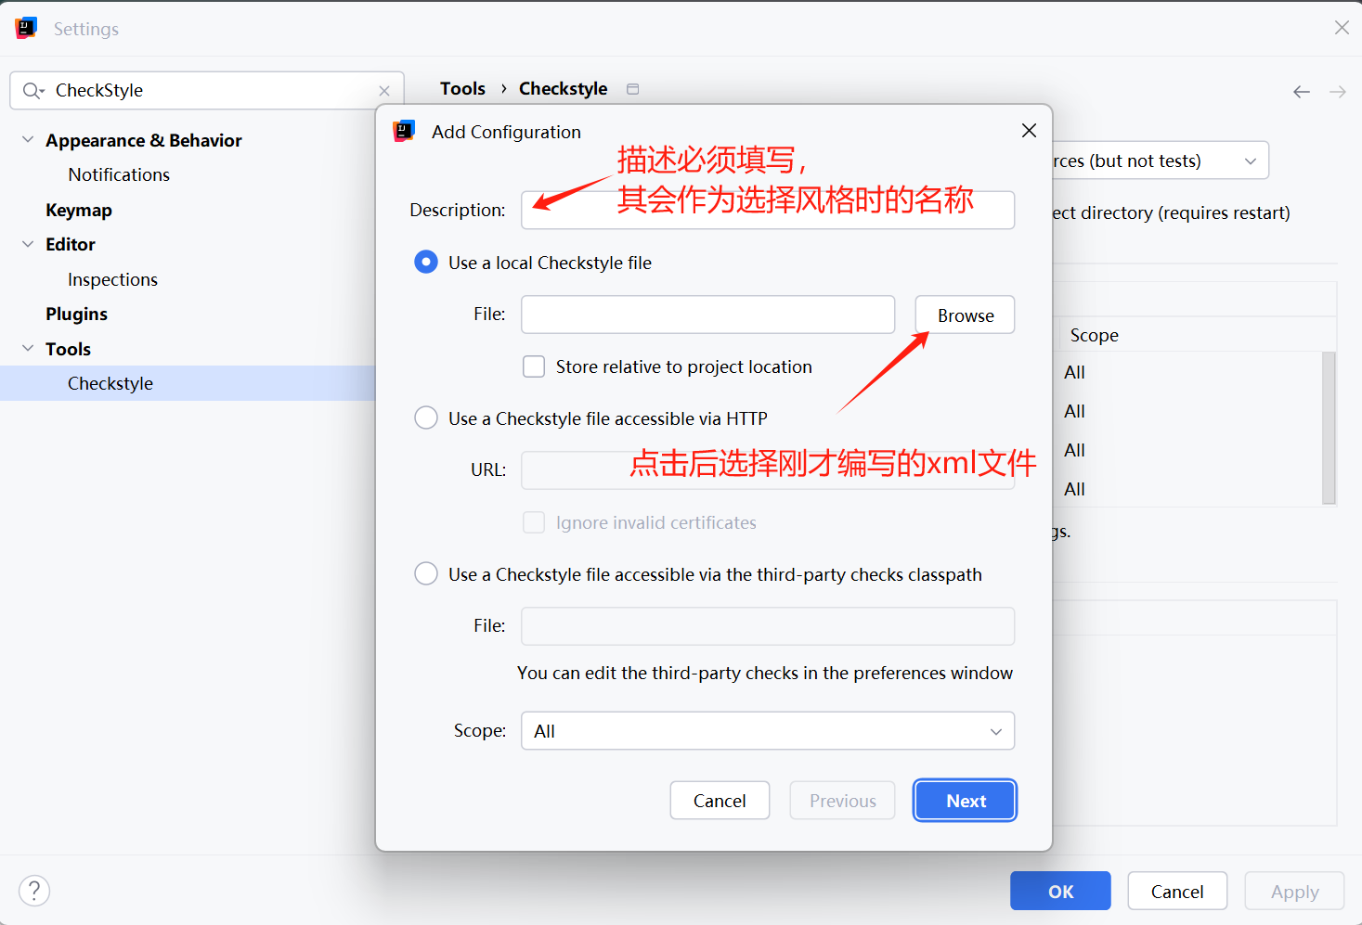Clear the CheckStyle search text

(384, 91)
